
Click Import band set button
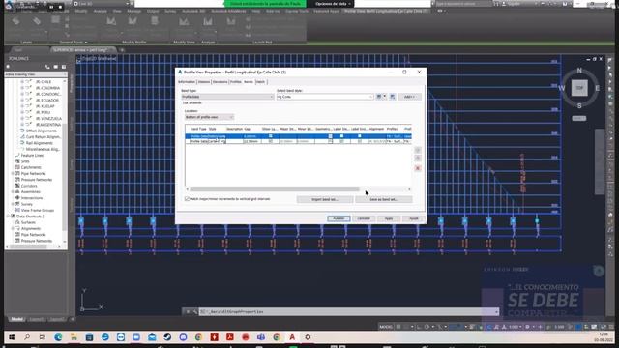click(x=325, y=199)
